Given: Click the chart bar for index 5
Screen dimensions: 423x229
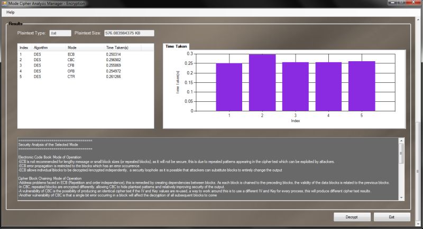Looking at the screenshot, I should tap(362, 86).
